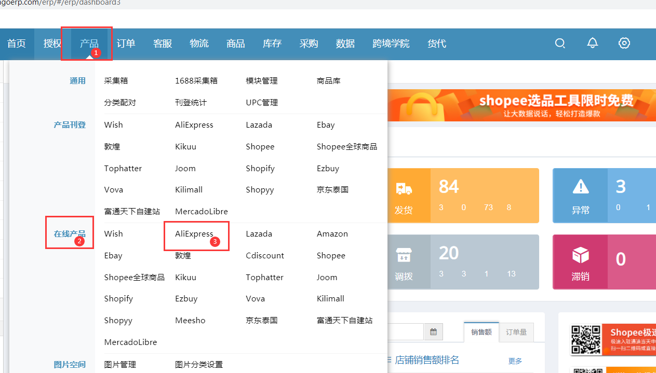Open the shopee选品工具限时免费 banner

[x=521, y=105]
